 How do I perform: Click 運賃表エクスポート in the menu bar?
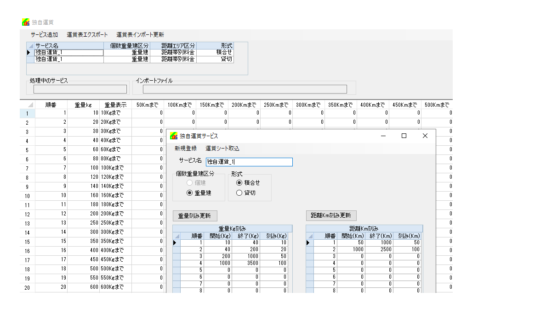point(87,35)
